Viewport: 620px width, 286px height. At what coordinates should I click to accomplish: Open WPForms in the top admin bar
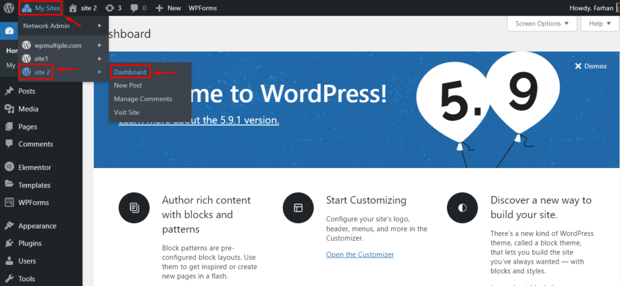click(202, 8)
